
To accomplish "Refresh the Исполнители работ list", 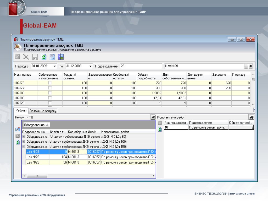I will 160,129.
